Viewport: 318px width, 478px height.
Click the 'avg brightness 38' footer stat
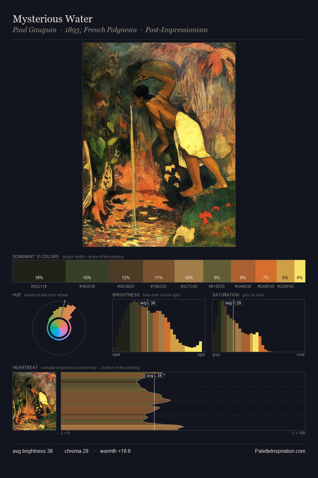(x=33, y=451)
